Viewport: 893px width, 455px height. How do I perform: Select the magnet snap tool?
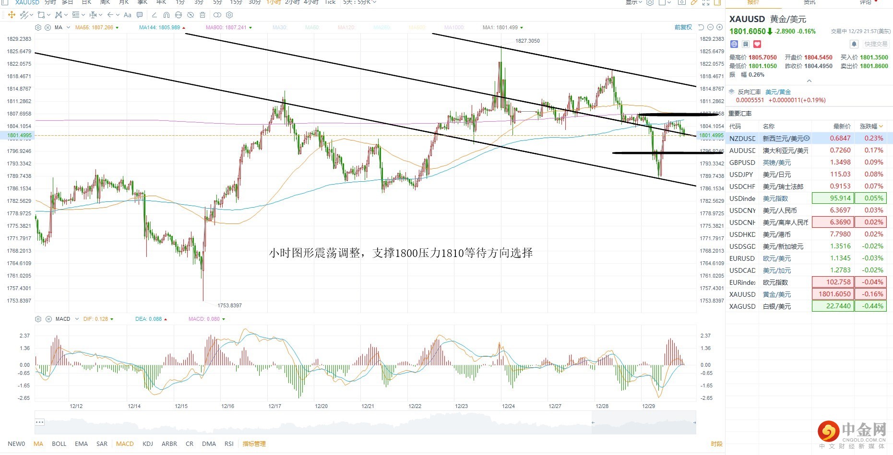166,15
